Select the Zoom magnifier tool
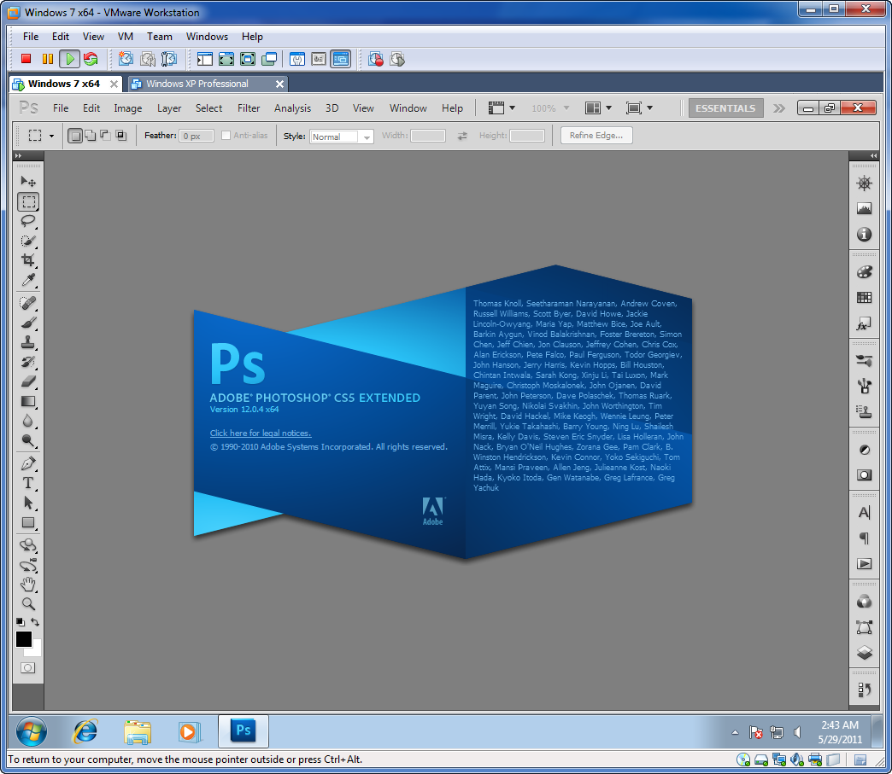Viewport: 892px width, 774px height. 28,603
